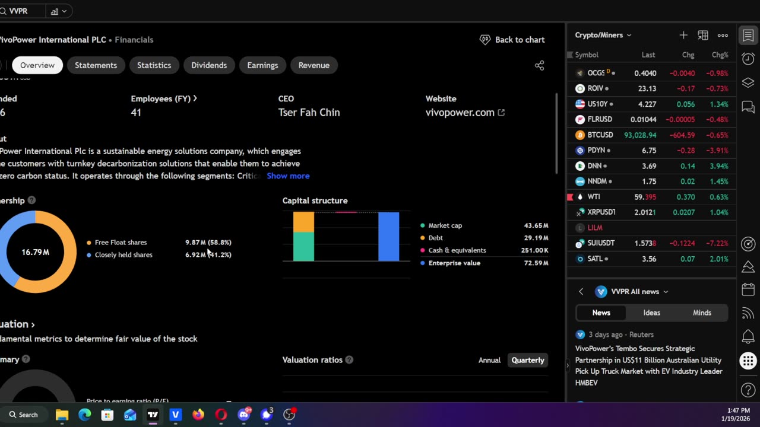The image size is (760, 427).
Task: Click Show more in company description
Action: [x=288, y=176]
